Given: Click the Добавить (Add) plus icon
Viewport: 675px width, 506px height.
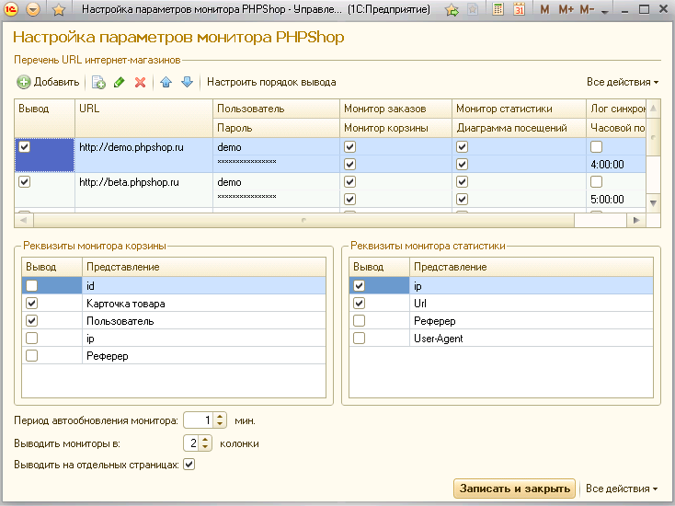Looking at the screenshot, I should 24,83.
